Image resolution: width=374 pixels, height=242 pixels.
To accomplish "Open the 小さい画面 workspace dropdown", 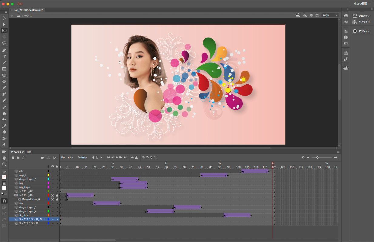I will coord(362,4).
